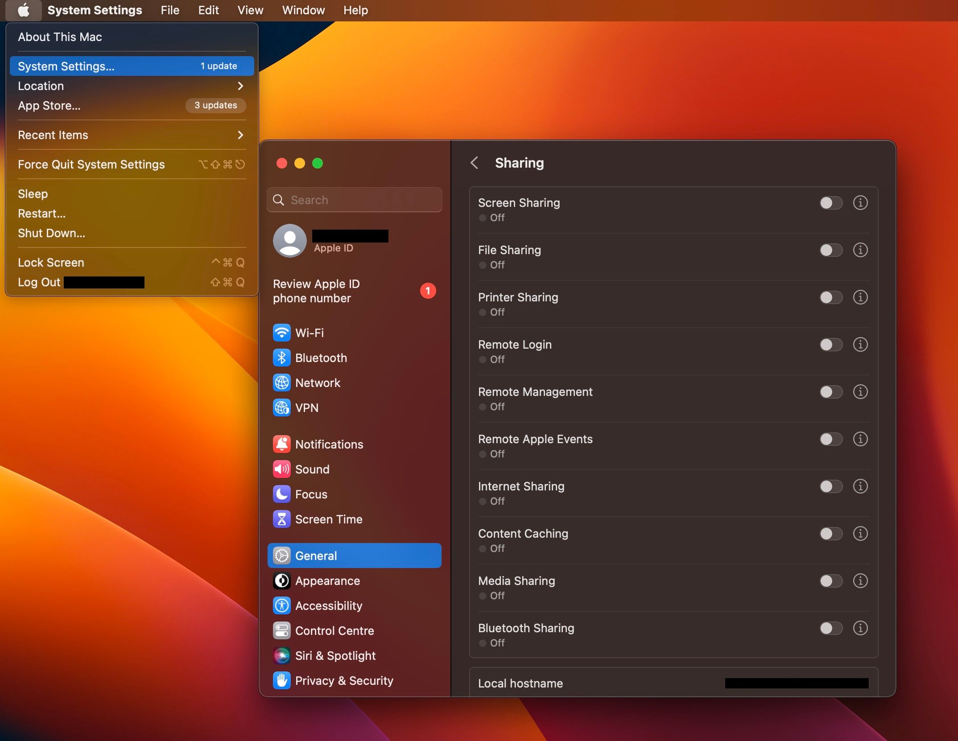Viewport: 958px width, 741px height.
Task: Select Network in the sidebar
Action: point(318,383)
